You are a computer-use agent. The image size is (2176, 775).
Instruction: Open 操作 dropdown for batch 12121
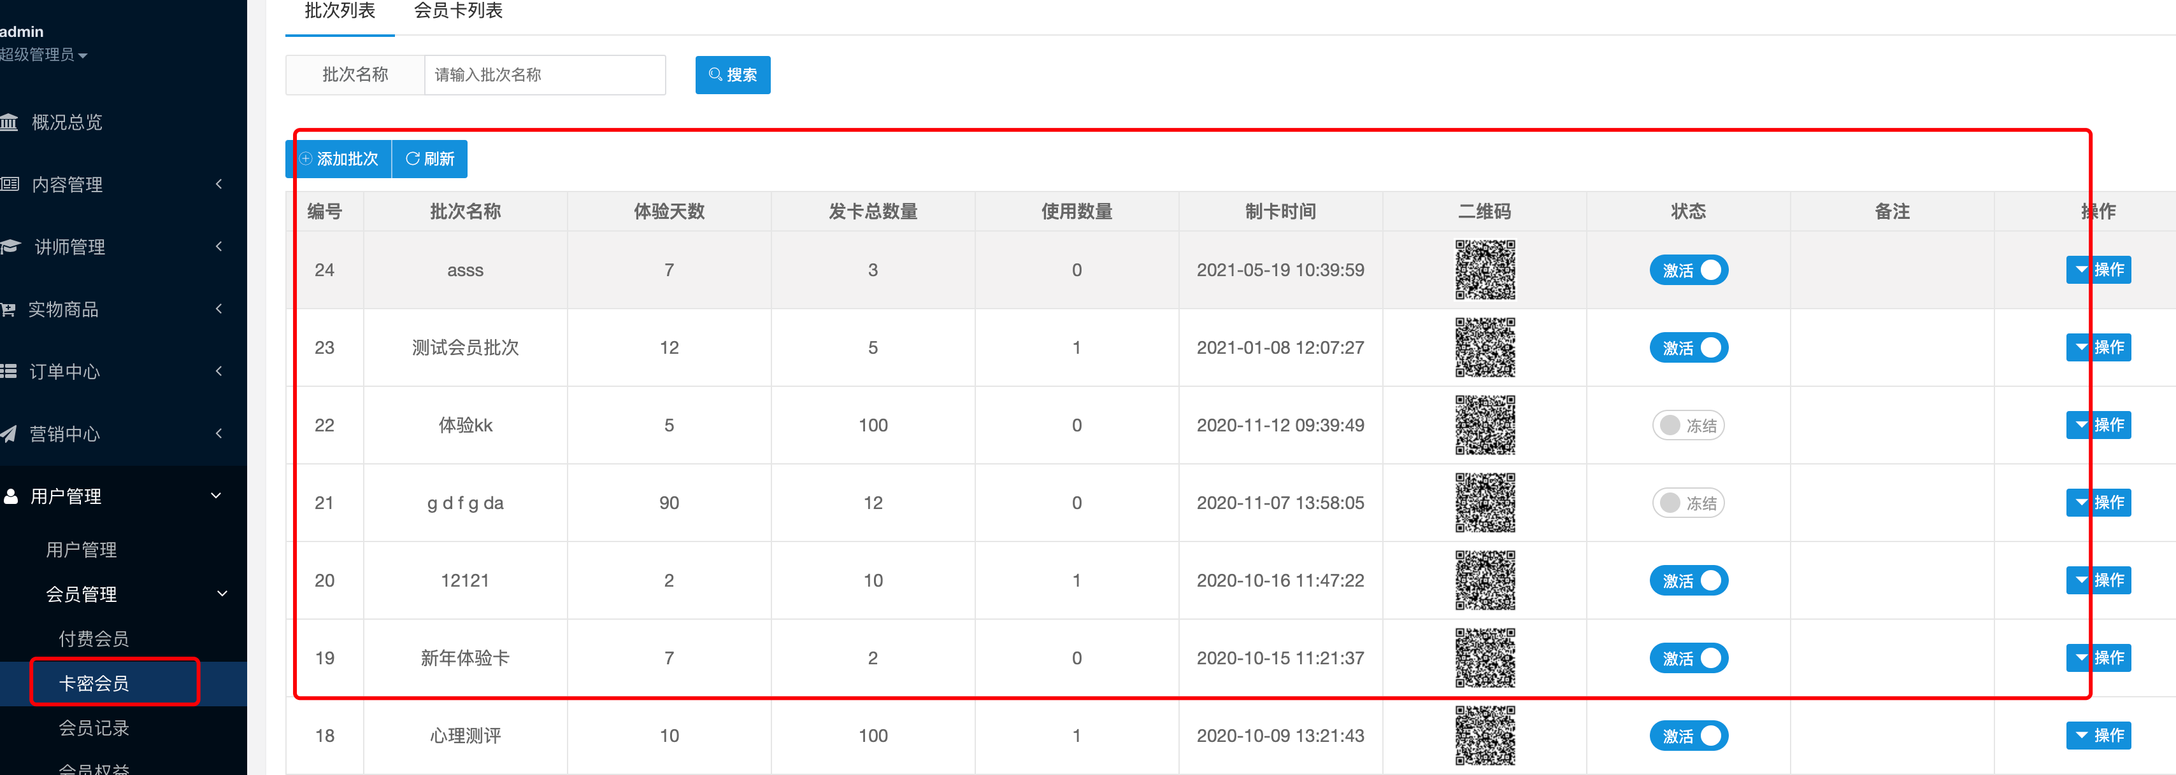tap(2098, 581)
